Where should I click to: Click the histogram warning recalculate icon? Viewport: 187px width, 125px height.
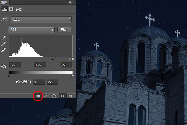click(4, 66)
